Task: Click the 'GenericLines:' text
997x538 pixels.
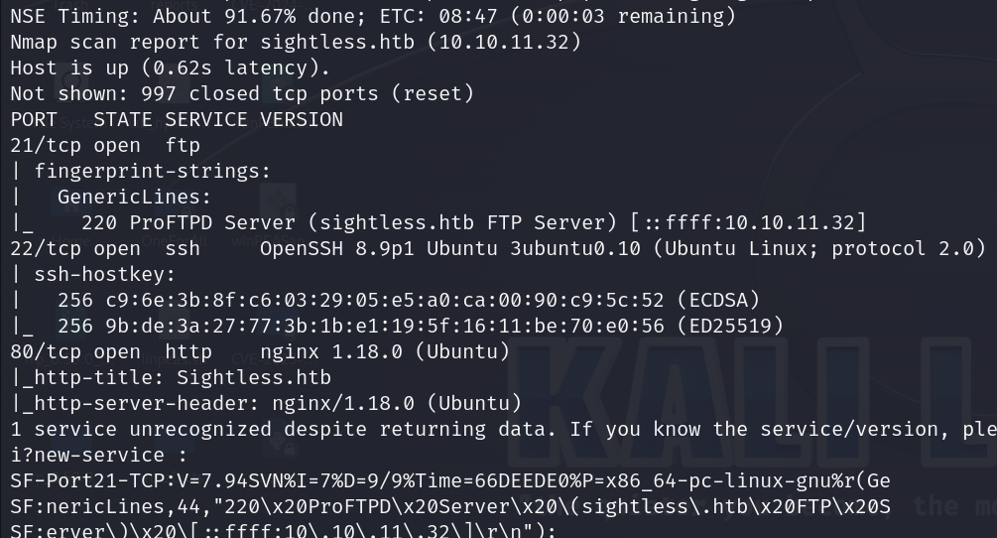Action: [x=134, y=198]
